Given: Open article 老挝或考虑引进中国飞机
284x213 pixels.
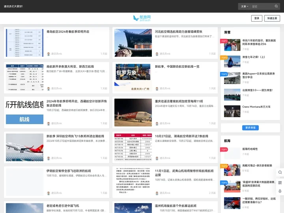Looking at the screenshot, I should pos(63,206).
